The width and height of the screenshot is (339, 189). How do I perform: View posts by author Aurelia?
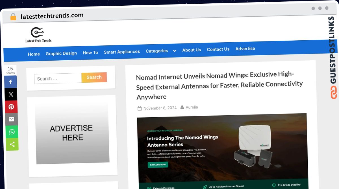(192, 107)
